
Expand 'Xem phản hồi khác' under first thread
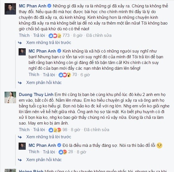coord(44,83)
